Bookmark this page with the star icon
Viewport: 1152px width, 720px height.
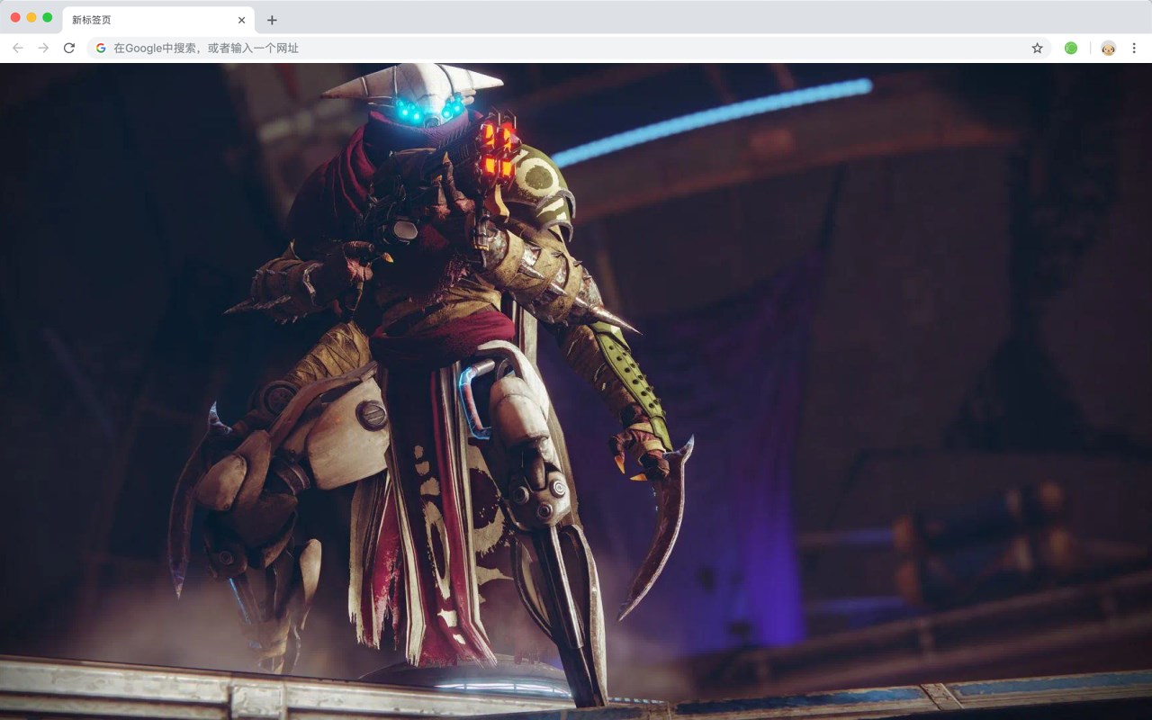click(1037, 48)
